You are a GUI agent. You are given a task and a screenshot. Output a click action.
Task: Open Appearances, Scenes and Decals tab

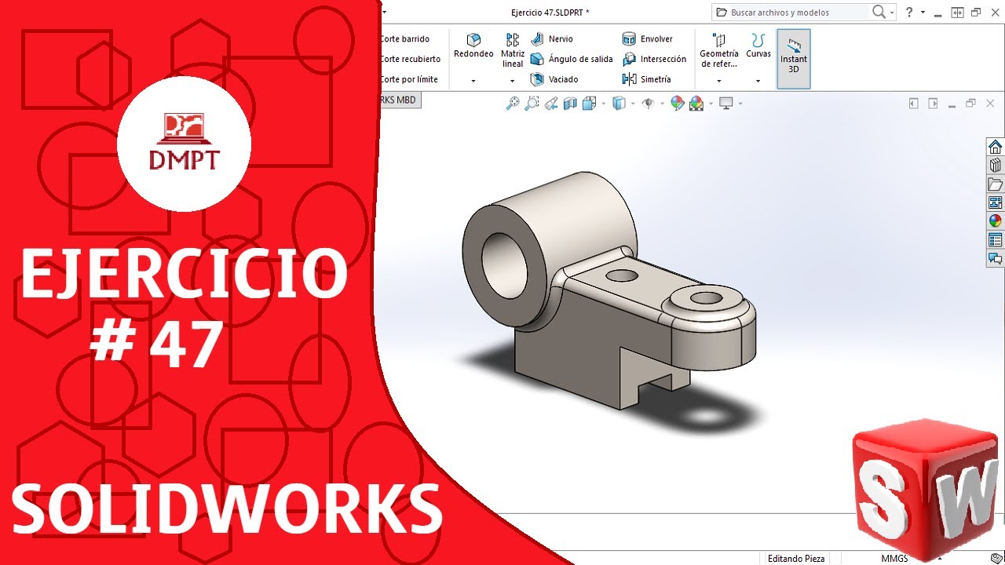point(996,221)
